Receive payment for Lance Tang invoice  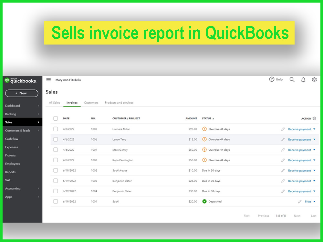(299, 139)
